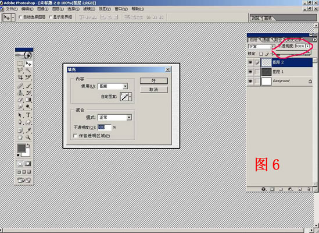Viewport: 319px width, 233px height.
Task: Enable Auto Select Layer (自动选择图层) checkbox
Action: (x=20, y=17)
